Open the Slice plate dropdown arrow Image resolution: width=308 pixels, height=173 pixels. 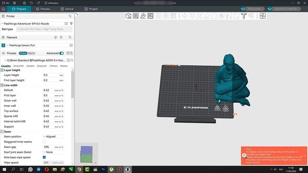243,9
